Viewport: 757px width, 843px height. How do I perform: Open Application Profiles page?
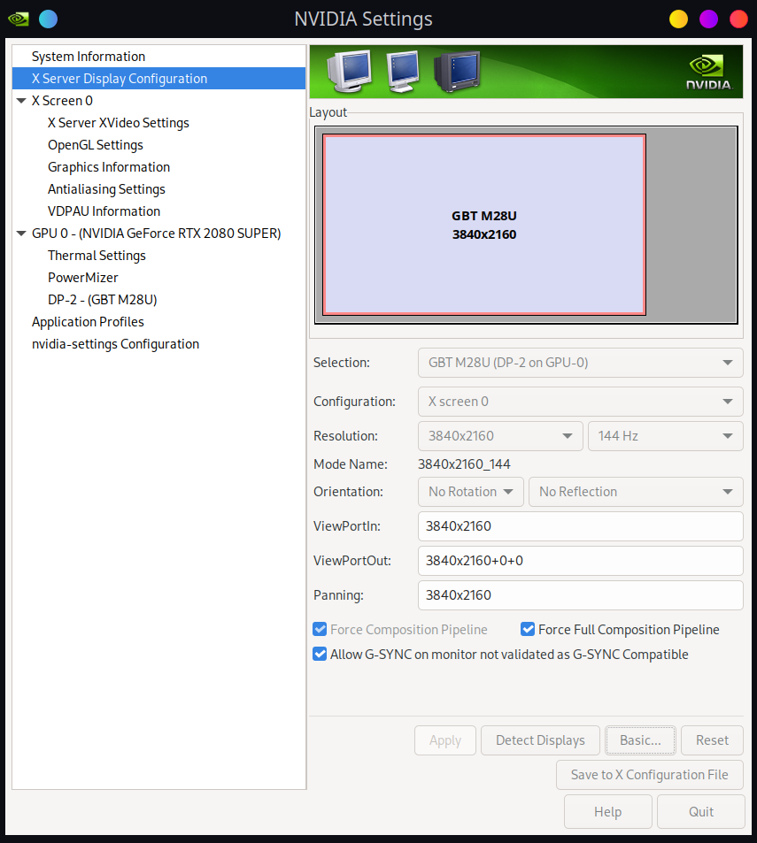click(158, 322)
